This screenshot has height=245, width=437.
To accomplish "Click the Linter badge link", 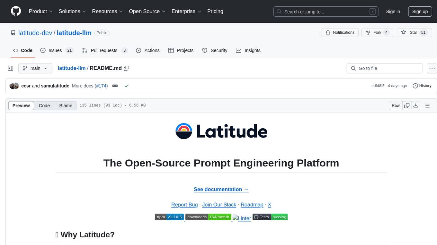I will 242,218.
